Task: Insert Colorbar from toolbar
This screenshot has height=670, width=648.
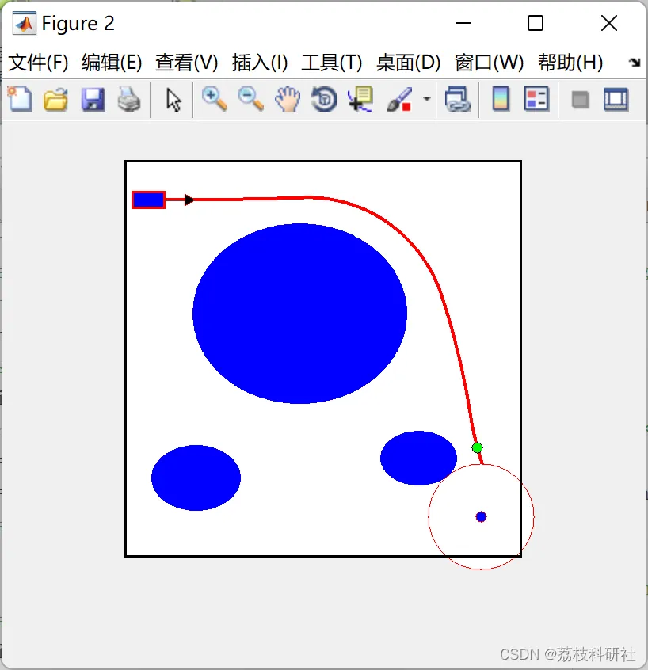Action: [501, 99]
